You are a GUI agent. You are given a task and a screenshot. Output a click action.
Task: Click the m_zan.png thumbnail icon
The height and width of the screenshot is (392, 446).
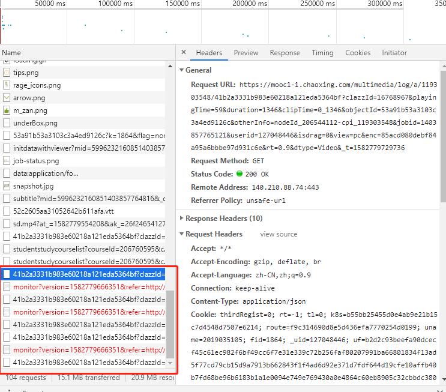pos(7,110)
